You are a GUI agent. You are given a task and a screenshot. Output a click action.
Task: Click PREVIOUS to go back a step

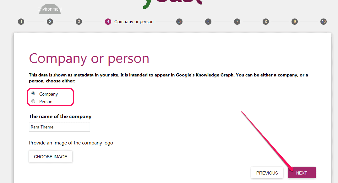coord(267,173)
